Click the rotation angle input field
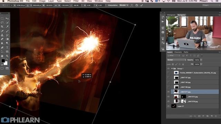221x124 pixels. click(x=77, y=6)
